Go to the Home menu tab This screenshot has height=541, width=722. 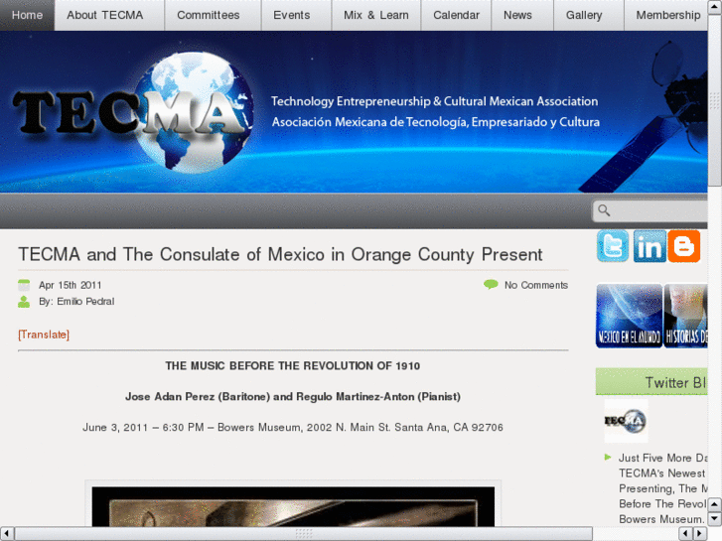pyautogui.click(x=27, y=15)
